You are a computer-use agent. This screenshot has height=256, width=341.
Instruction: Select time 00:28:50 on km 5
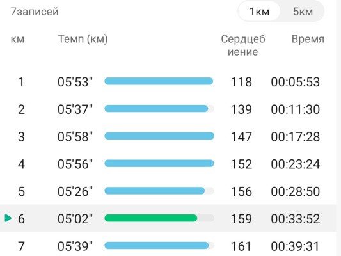coord(296,191)
